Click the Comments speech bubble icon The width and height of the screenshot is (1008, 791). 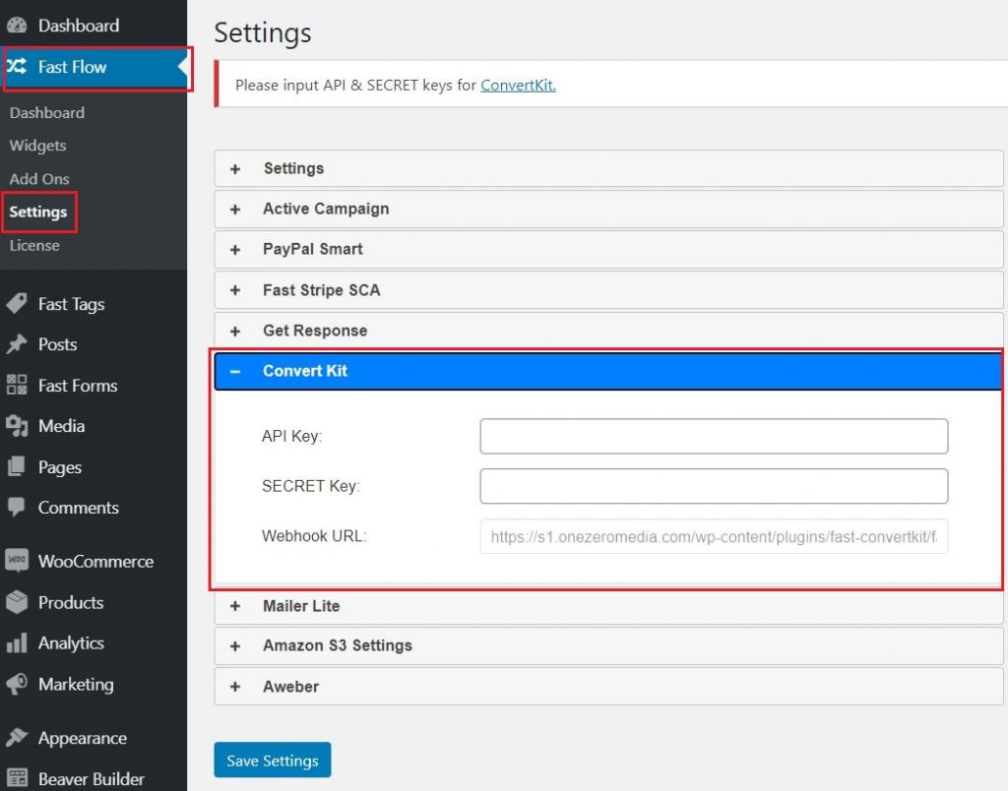(x=17, y=507)
